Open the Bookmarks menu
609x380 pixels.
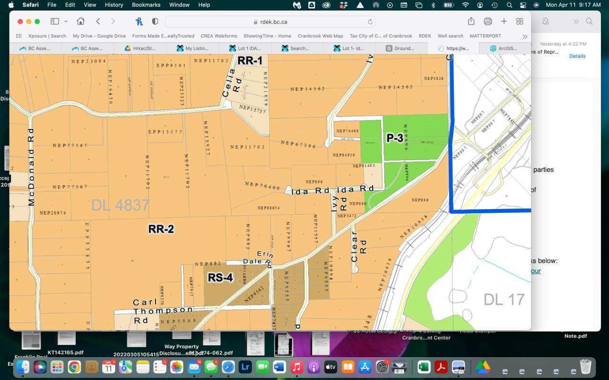coord(146,5)
